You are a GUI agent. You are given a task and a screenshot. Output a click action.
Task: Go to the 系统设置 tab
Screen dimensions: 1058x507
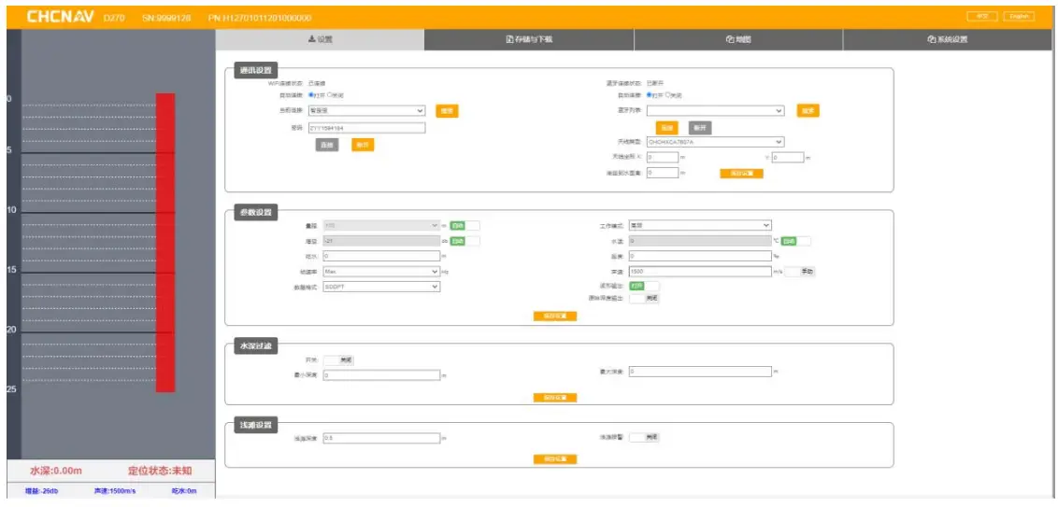click(x=947, y=39)
